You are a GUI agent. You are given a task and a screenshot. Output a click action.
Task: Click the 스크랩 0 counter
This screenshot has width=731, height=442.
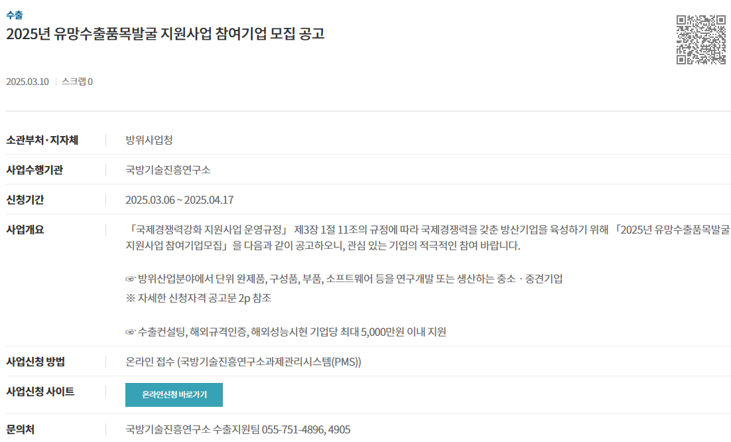pos(78,82)
